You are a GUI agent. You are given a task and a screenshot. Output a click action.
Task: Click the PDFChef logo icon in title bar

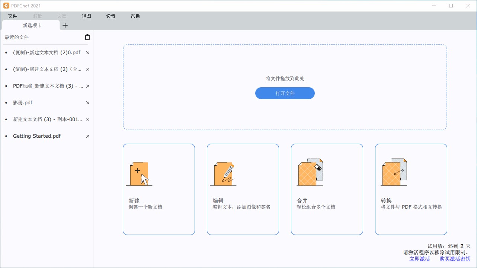click(x=6, y=6)
